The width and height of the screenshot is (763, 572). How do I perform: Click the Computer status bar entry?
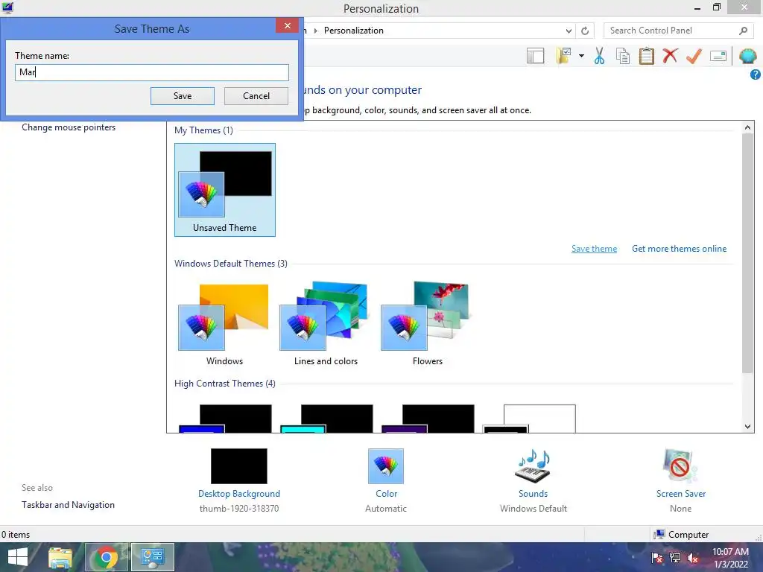click(x=681, y=535)
